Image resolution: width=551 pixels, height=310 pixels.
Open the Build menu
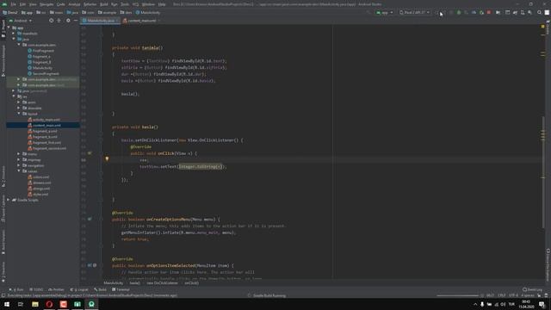coord(104,4)
